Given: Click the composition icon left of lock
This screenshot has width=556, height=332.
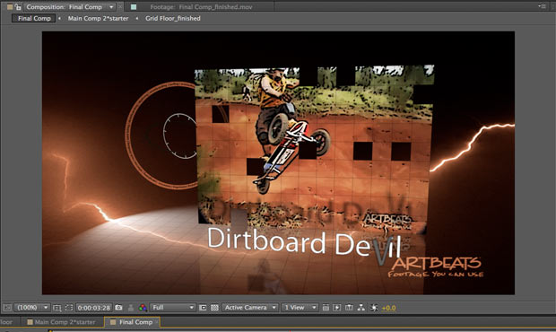Looking at the screenshot, I should (10, 7).
